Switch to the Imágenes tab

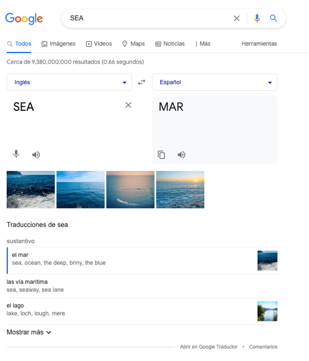tap(59, 44)
